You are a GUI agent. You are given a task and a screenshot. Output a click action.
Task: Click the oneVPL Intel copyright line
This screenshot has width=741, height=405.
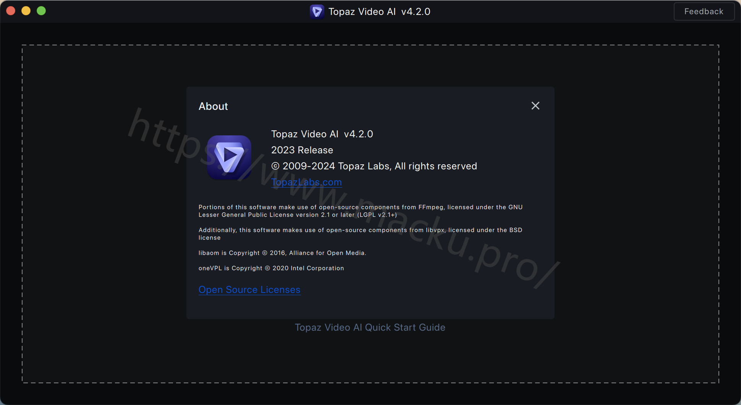point(271,268)
